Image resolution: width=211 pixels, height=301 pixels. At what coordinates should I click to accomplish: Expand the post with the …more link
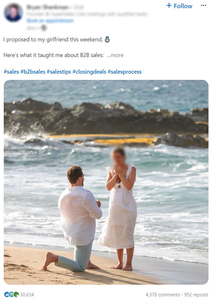[x=115, y=55]
